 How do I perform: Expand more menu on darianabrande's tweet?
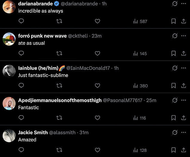[x=183, y=4]
